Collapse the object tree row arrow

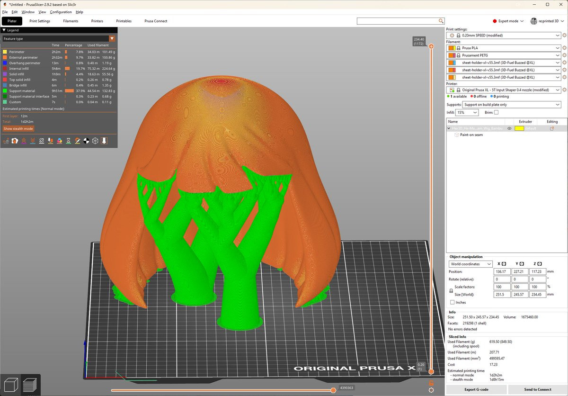(449, 128)
